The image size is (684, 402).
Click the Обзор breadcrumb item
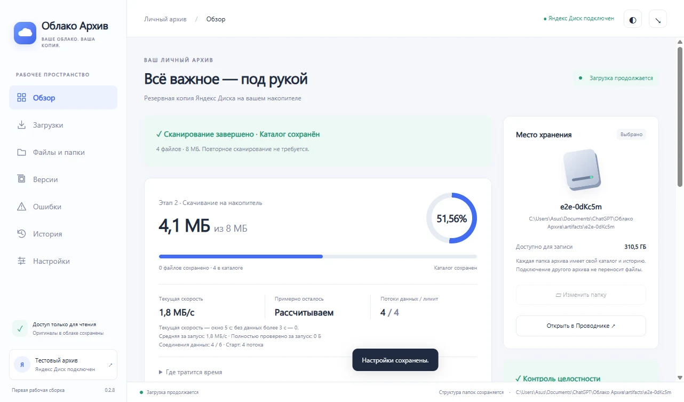(216, 19)
